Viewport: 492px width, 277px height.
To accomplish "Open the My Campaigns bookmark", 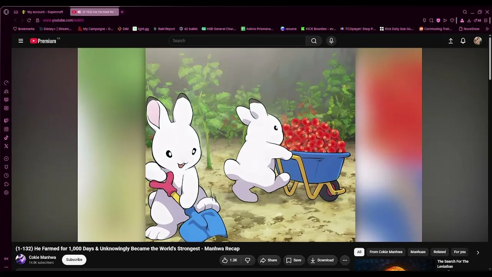I will (96, 29).
